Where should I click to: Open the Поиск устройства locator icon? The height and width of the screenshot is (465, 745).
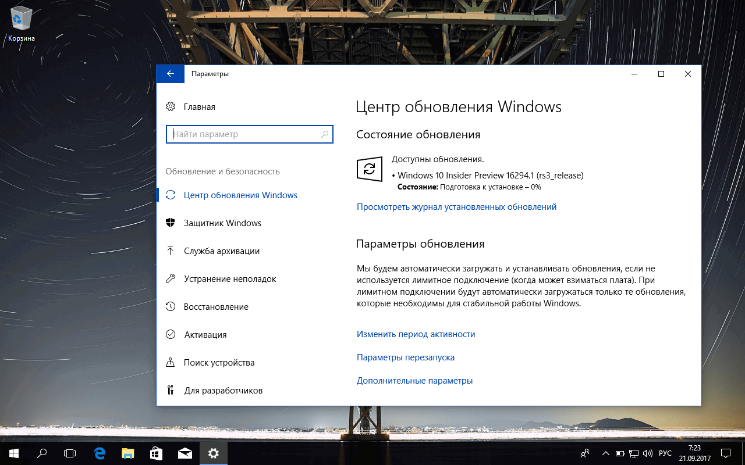click(170, 362)
